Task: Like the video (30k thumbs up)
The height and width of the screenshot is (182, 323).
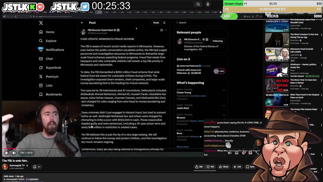Action: (199, 167)
